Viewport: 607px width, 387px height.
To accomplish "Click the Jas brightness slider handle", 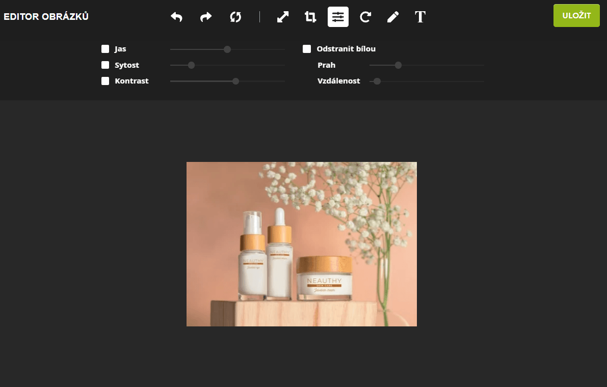I will (227, 49).
